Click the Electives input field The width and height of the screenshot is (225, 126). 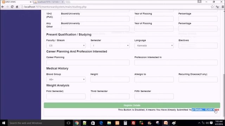click(x=198, y=45)
